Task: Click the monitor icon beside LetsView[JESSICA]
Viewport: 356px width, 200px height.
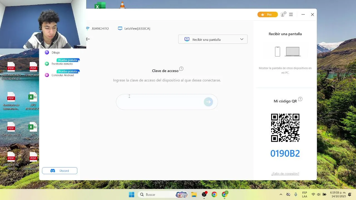Action: pyautogui.click(x=120, y=28)
